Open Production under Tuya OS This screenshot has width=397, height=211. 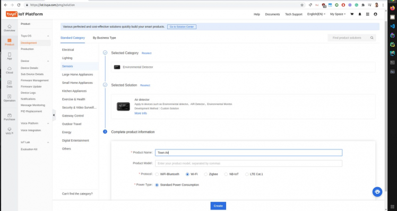(x=27, y=49)
